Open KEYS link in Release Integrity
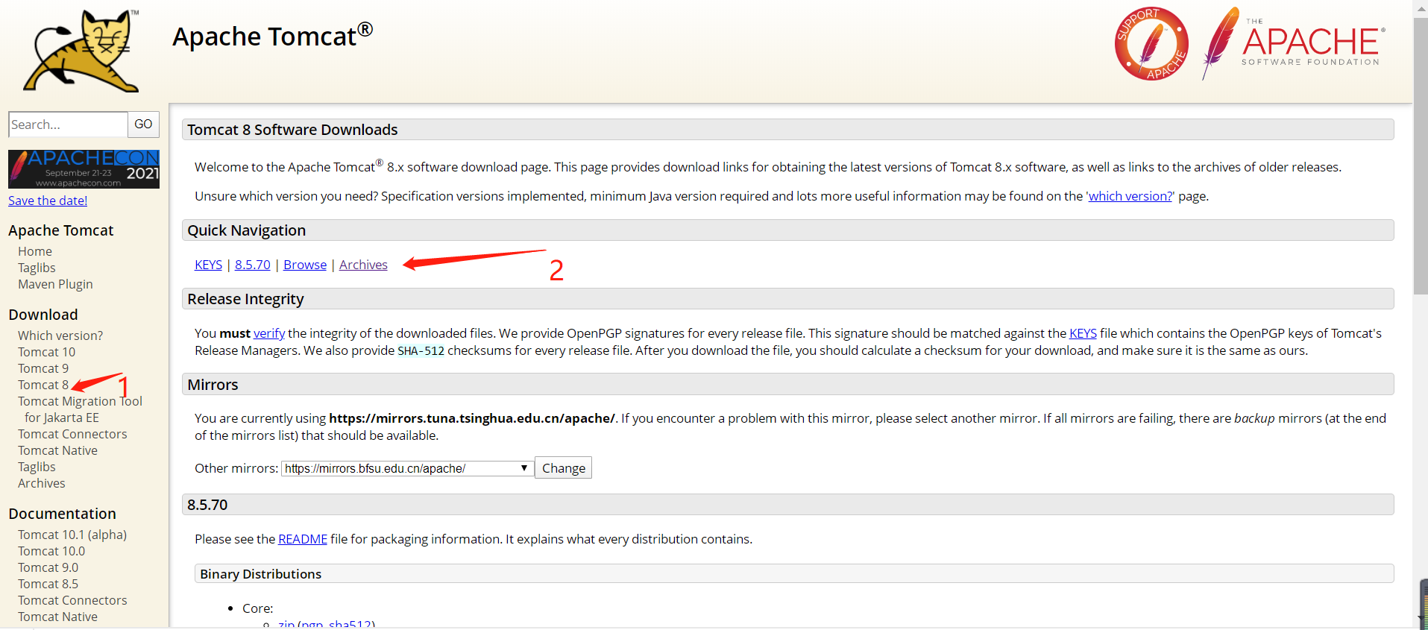This screenshot has height=630, width=1428. pyautogui.click(x=1083, y=333)
